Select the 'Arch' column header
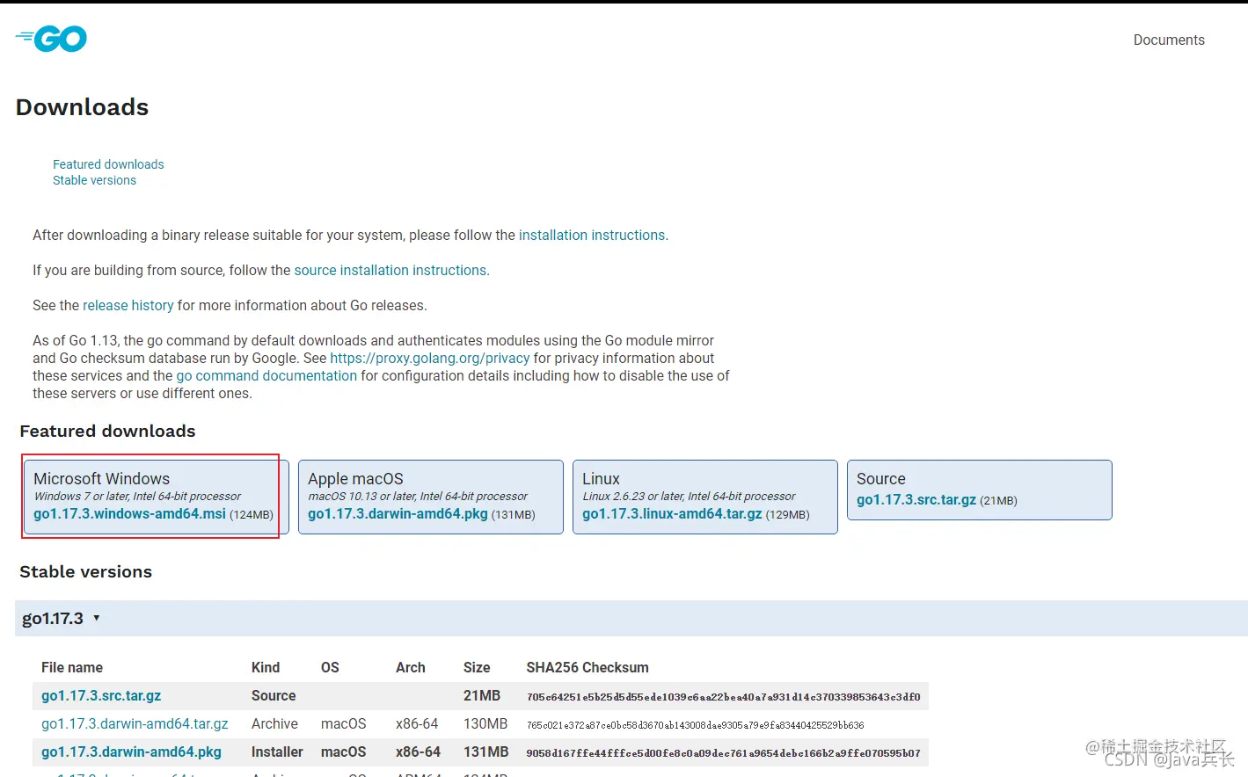Screen dimensions: 1248x777 coord(411,667)
